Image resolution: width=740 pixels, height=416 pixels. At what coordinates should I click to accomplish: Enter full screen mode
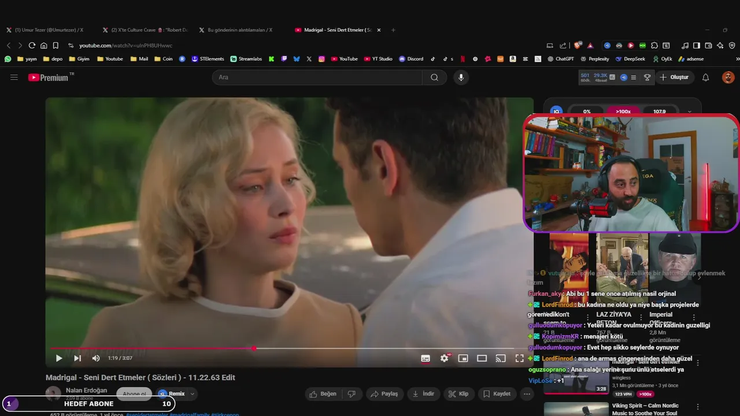519,358
